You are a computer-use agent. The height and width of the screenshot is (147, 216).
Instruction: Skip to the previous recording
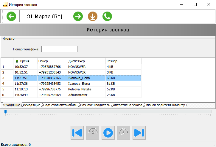(77, 132)
